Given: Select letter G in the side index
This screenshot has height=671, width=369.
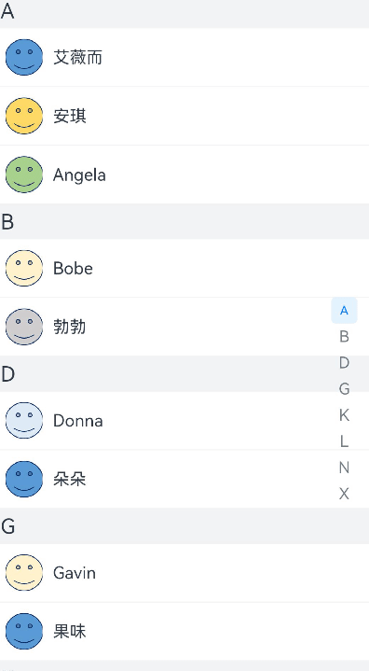Looking at the screenshot, I should tap(344, 389).
